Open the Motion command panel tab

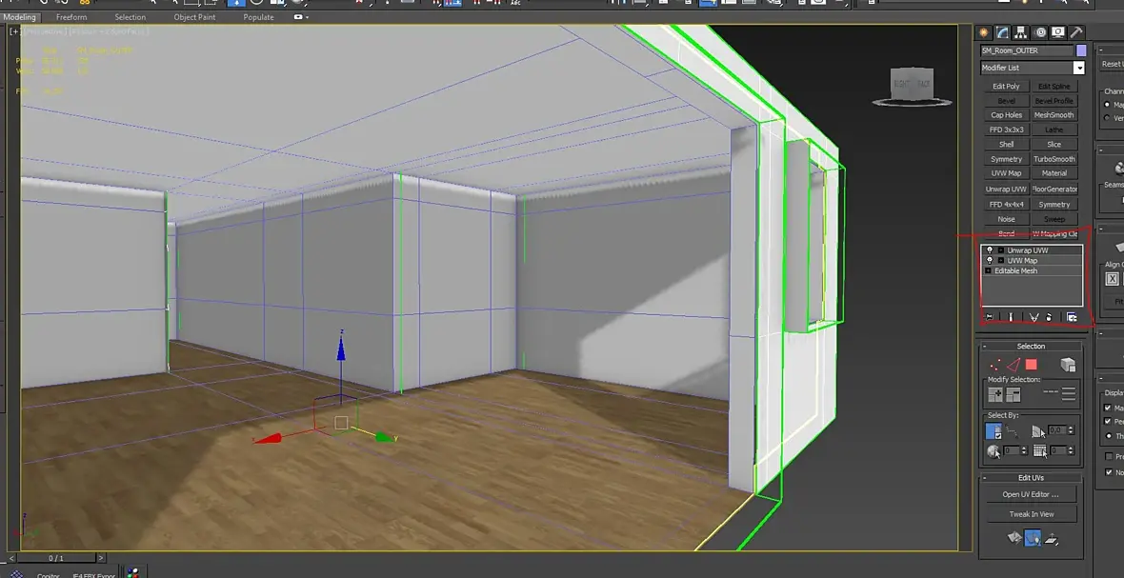[x=1039, y=32]
